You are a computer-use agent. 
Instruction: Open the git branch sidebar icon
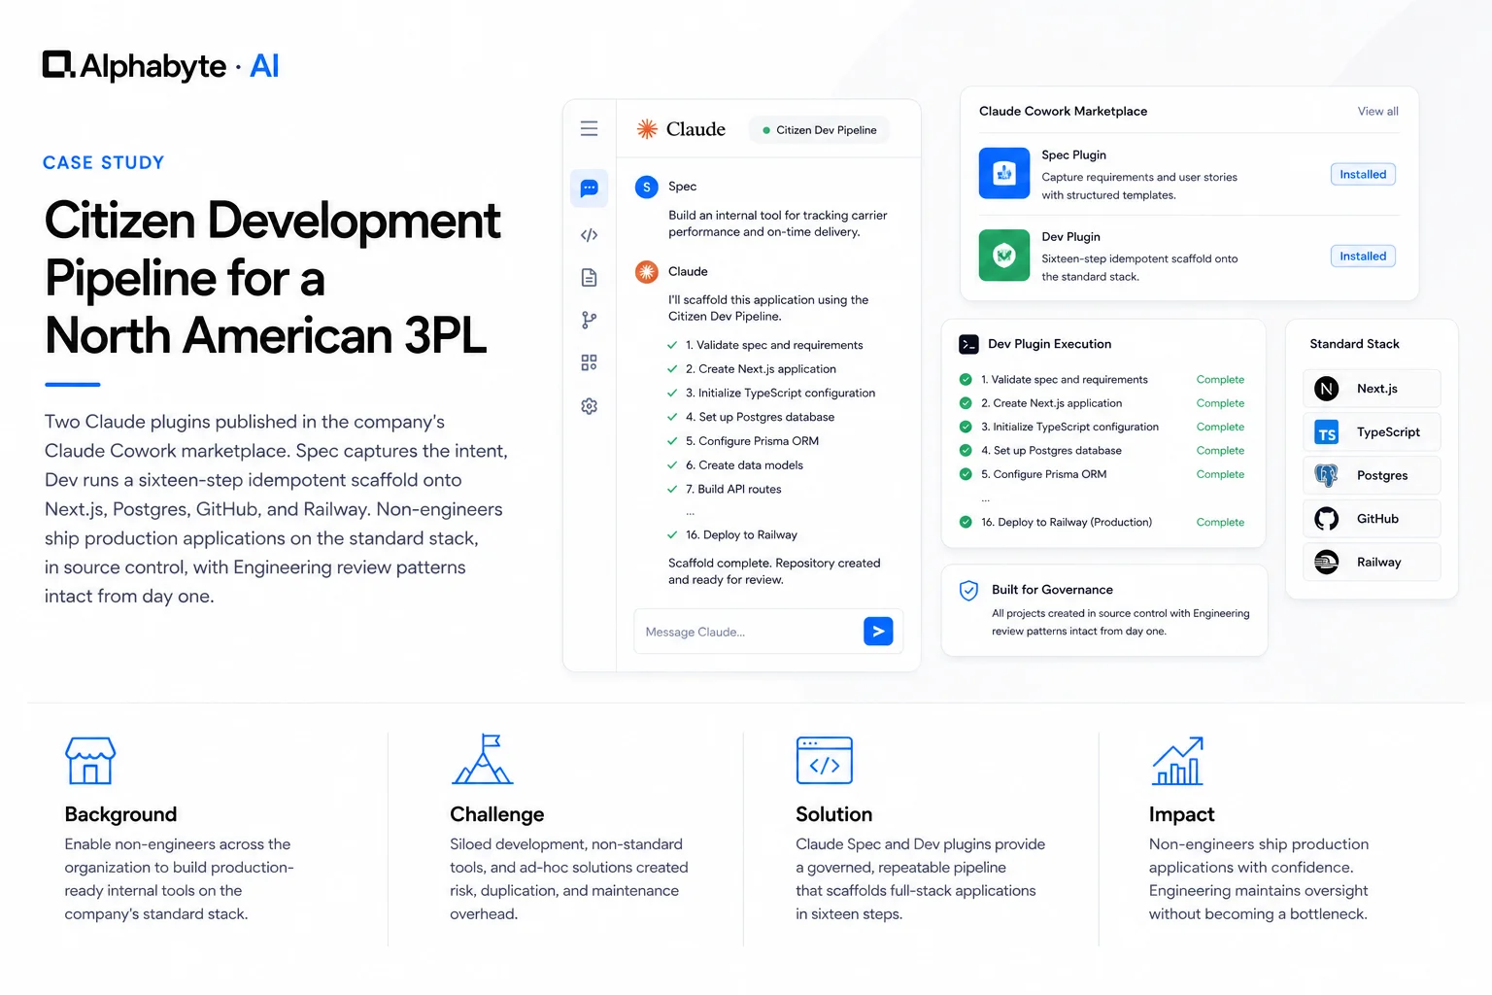tap(589, 320)
